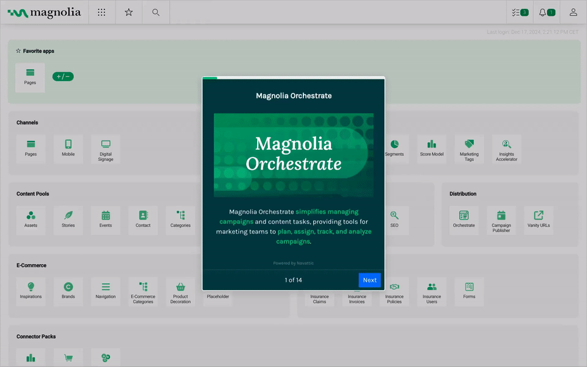Click the search magnifier icon
The width and height of the screenshot is (587, 367).
click(x=156, y=12)
